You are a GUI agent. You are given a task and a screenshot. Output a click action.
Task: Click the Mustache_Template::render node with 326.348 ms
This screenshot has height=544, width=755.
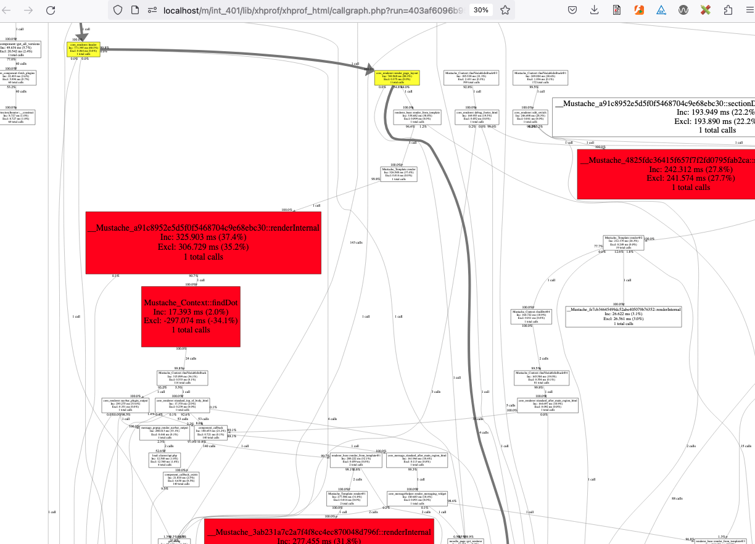398,174
